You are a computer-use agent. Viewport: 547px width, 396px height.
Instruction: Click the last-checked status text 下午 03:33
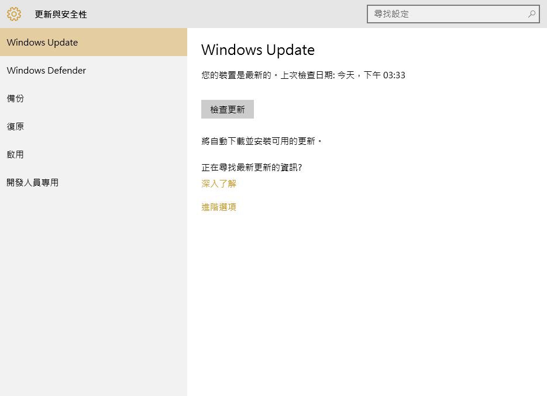click(x=384, y=75)
